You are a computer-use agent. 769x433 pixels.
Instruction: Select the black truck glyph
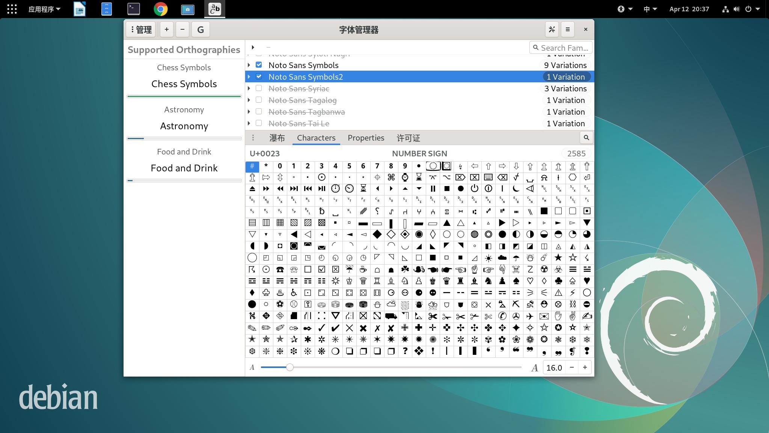[x=391, y=316]
